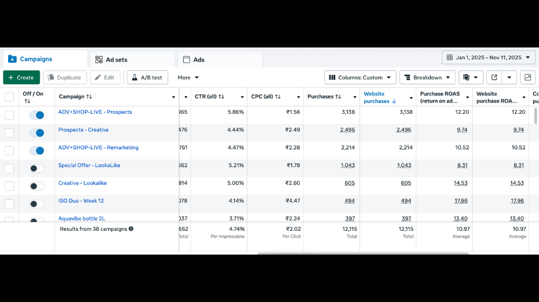Turn off ADV+SHOP-LIVE - Prospects campaign toggle
The width and height of the screenshot is (539, 302).
pos(37,115)
